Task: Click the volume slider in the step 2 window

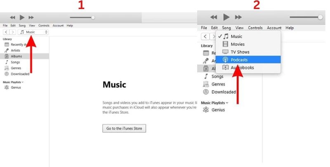Action: pos(305,17)
